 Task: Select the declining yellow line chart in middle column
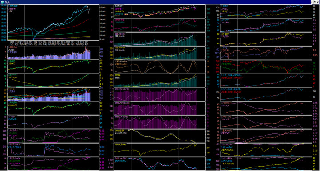pyautogui.click(x=160, y=136)
